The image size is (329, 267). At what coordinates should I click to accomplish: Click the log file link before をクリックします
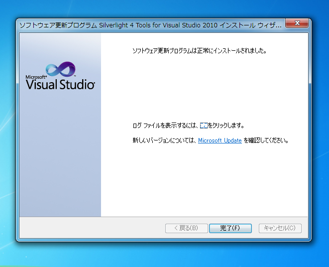pos(204,126)
